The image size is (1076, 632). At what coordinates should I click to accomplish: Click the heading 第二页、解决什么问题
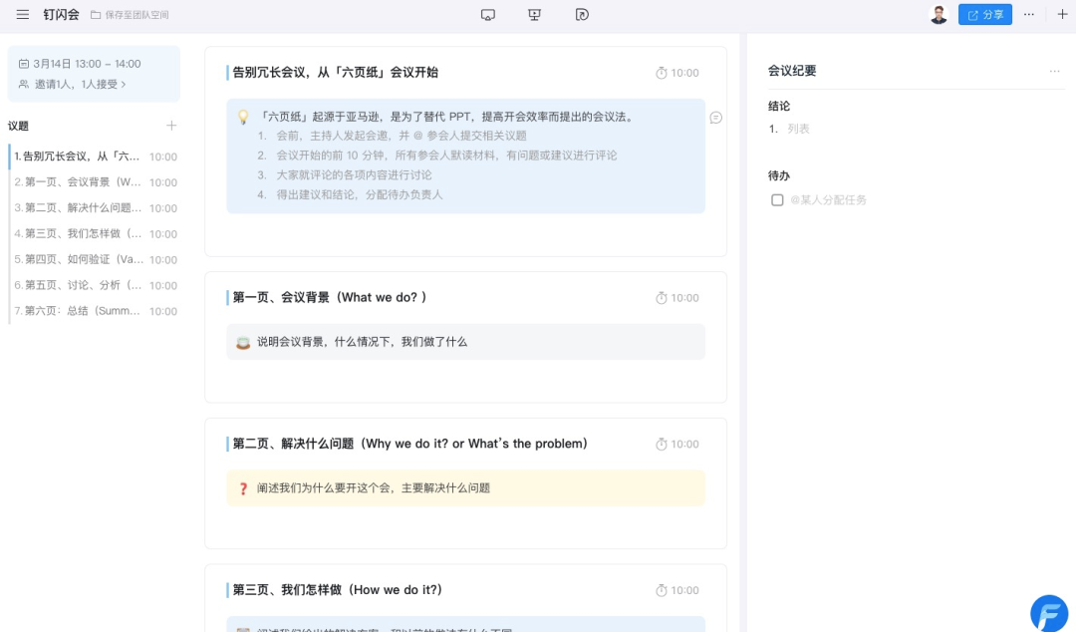coord(409,444)
